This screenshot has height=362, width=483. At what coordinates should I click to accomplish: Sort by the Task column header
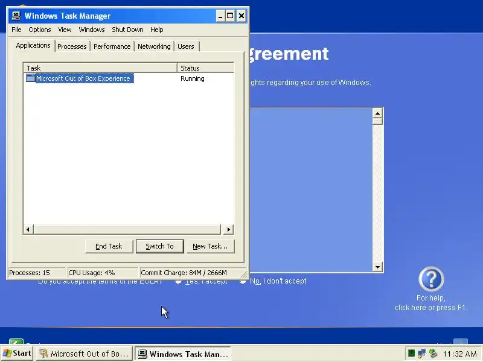click(100, 68)
